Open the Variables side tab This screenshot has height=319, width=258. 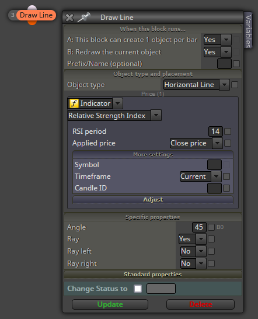248,31
